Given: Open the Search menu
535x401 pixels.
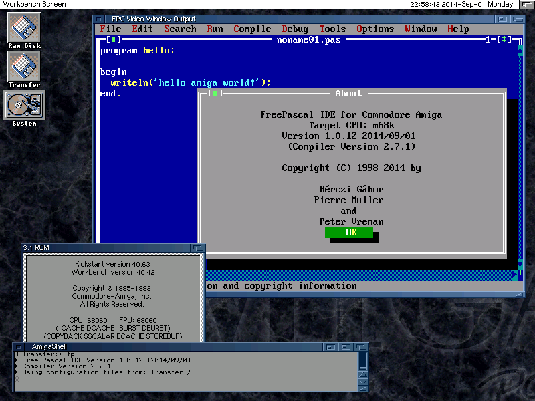Looking at the screenshot, I should pyautogui.click(x=180, y=29).
